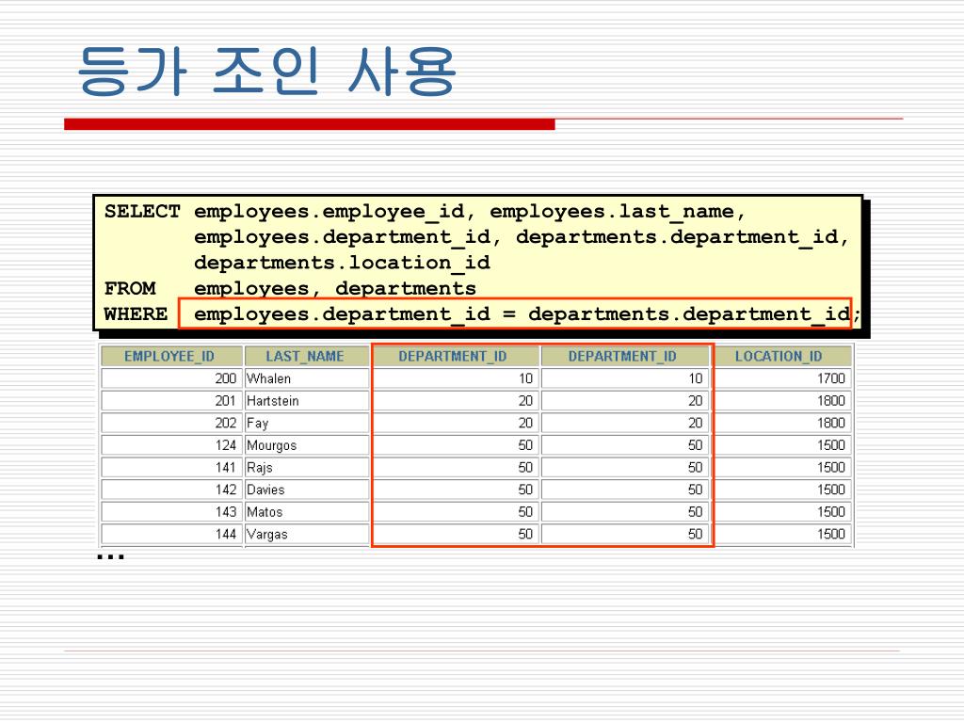
Task: Select location ID 1500 in Vargas's row
Action: pyautogui.click(x=782, y=533)
